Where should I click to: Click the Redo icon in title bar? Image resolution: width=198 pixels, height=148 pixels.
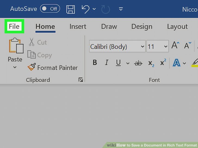[106, 9]
